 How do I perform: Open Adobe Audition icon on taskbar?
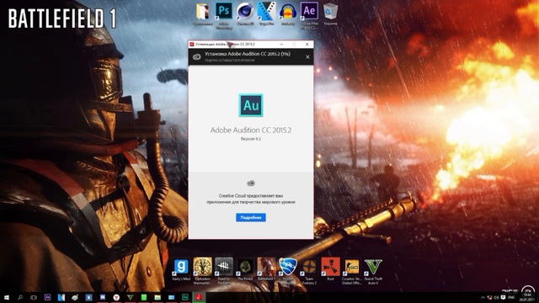185,297
